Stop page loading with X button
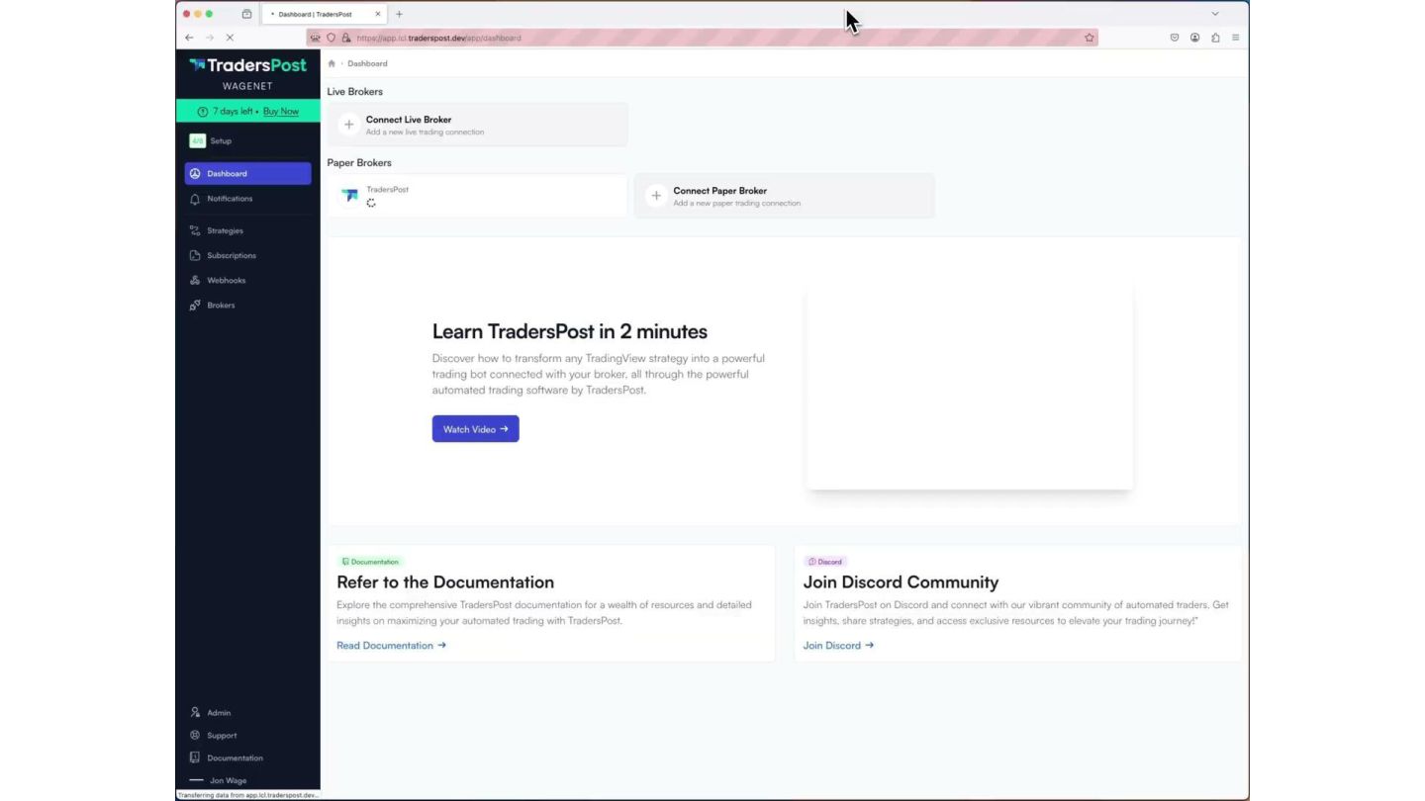1425x801 pixels. [x=230, y=38]
